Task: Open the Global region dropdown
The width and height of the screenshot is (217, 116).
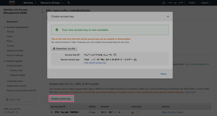Action: (x=193, y=3)
